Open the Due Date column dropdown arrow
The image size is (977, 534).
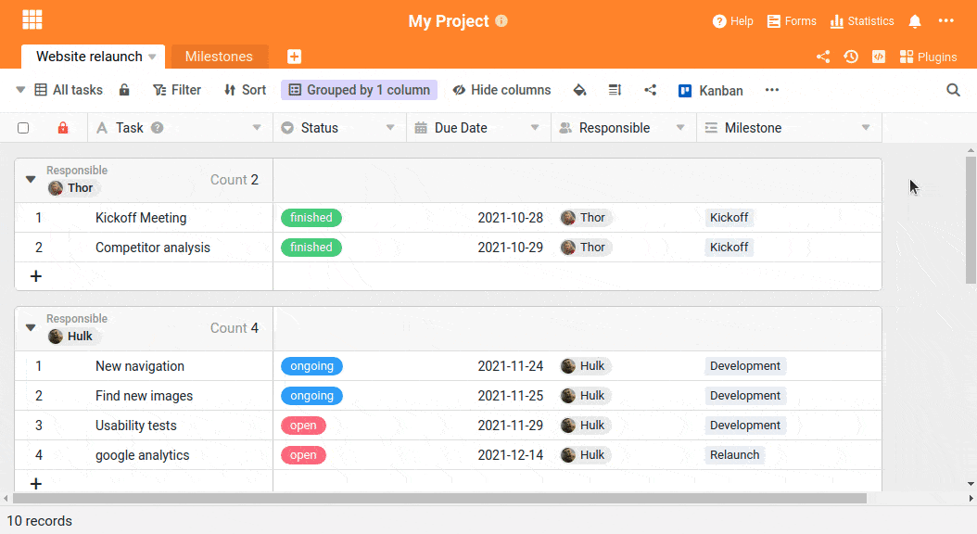[535, 128]
